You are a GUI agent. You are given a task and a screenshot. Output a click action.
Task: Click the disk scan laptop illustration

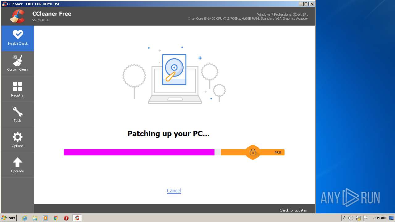tap(175, 75)
